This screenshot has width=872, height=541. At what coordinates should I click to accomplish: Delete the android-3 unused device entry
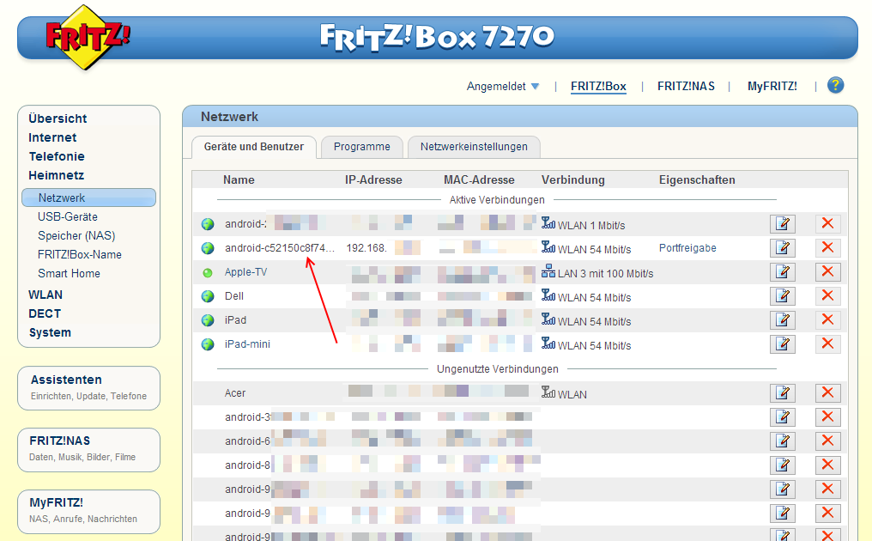click(x=827, y=416)
